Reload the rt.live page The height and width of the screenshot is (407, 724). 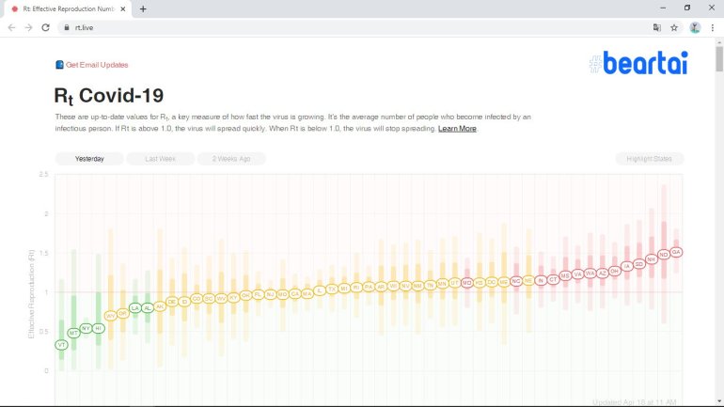(x=45, y=27)
